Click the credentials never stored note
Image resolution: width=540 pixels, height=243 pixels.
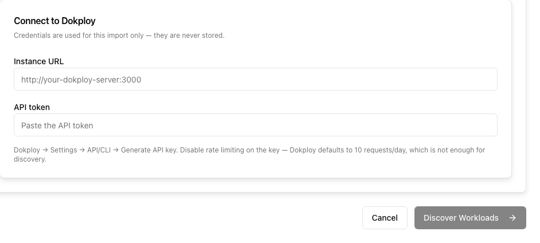119,36
